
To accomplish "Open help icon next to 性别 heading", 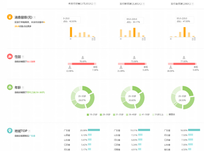I will tap(23, 57).
